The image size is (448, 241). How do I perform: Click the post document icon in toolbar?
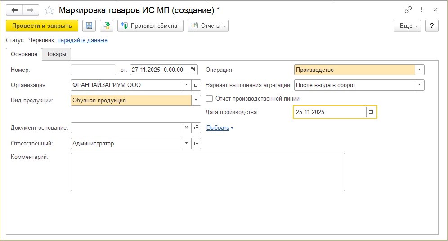pyautogui.click(x=107, y=26)
